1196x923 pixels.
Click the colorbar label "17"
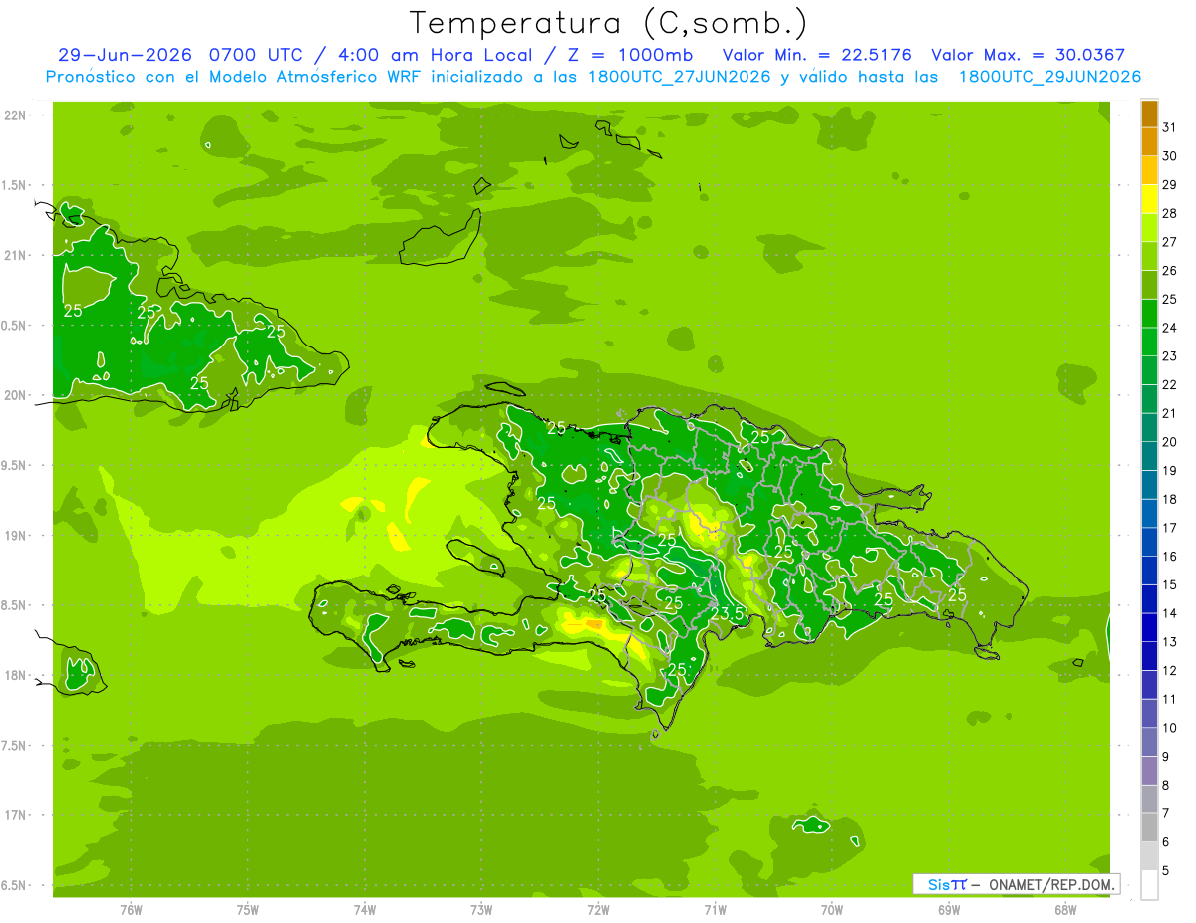pos(1170,528)
